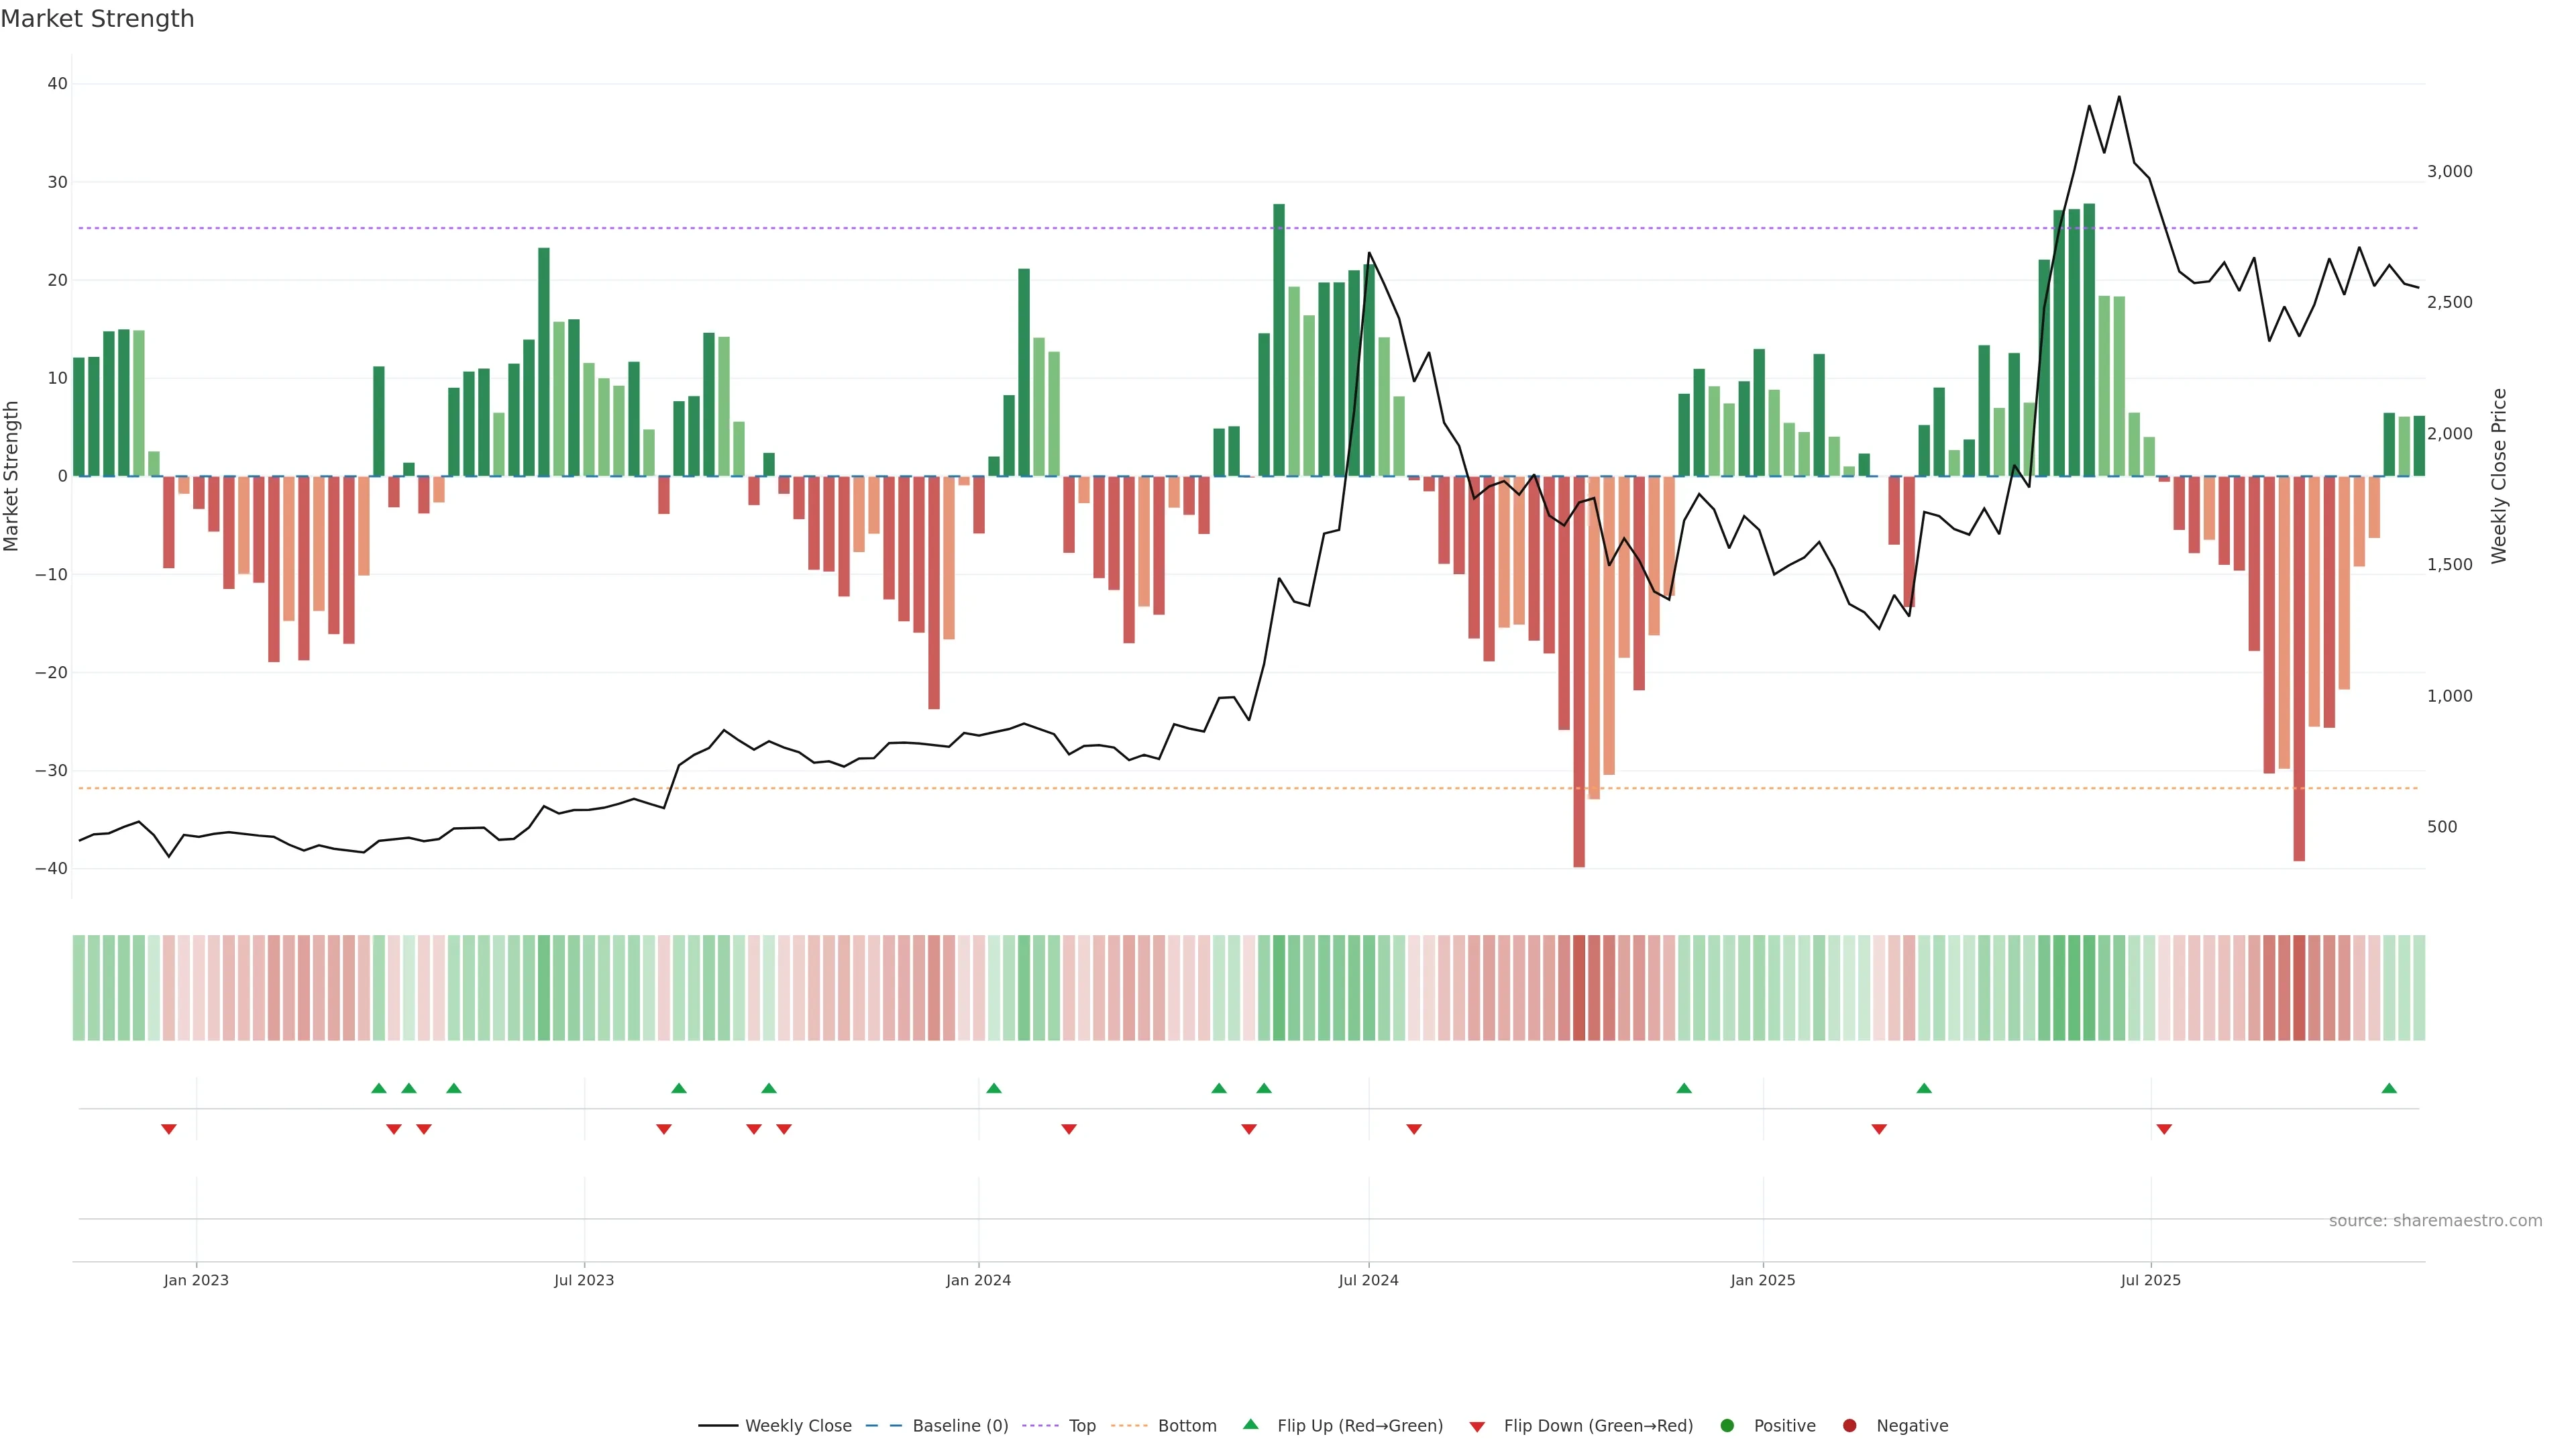
Task: Click the Flip Up green triangle legend icon
Action: click(x=1250, y=1425)
